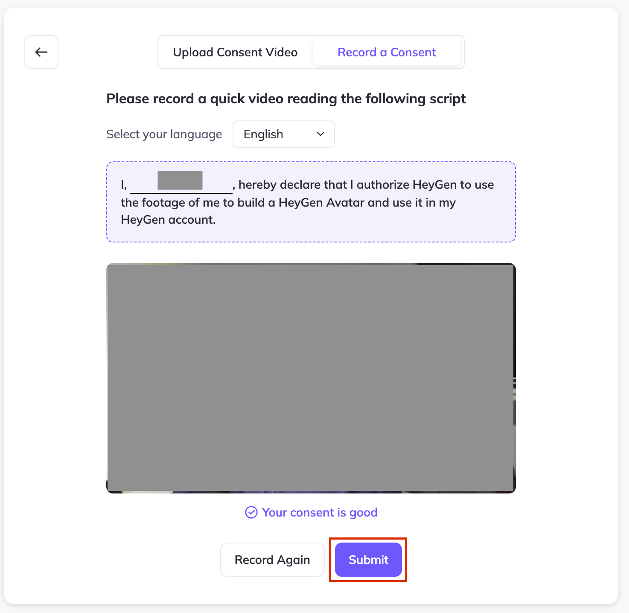Click the "Select your language" label

click(164, 134)
